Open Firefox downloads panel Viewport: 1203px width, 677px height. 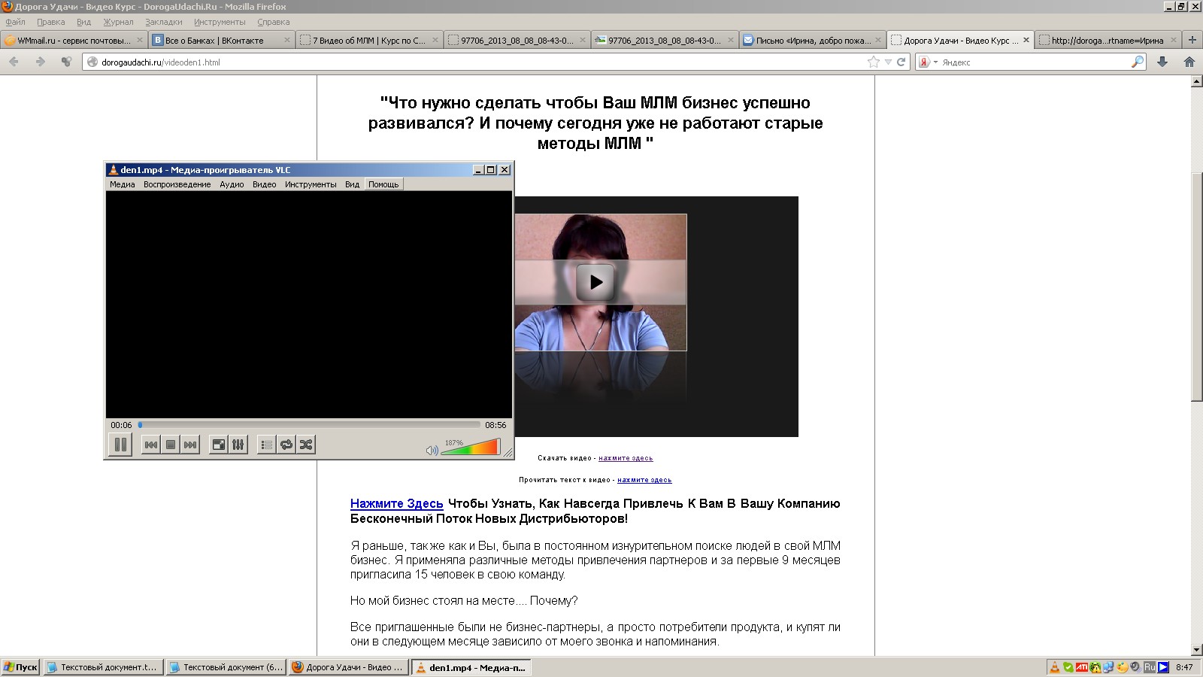[x=1162, y=62]
